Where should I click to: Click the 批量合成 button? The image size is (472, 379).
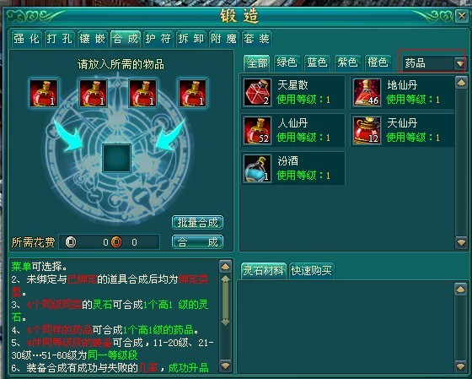point(197,223)
